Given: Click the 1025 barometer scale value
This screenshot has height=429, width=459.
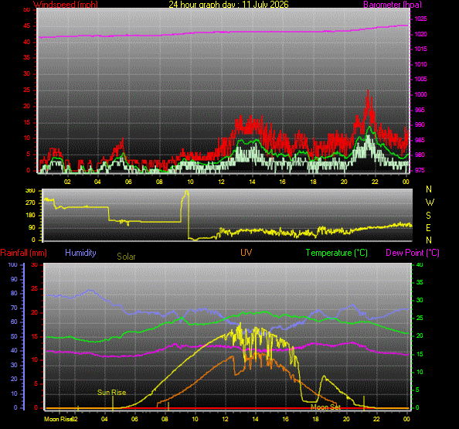Looking at the screenshot, I should (420, 19).
